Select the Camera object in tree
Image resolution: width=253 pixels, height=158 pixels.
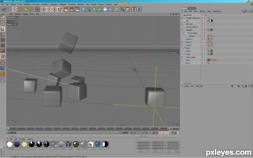(x=188, y=15)
